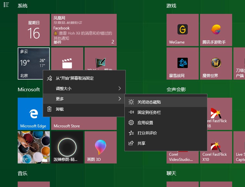Open 泼辣修图 tile
The height and width of the screenshot is (187, 245).
(67, 147)
